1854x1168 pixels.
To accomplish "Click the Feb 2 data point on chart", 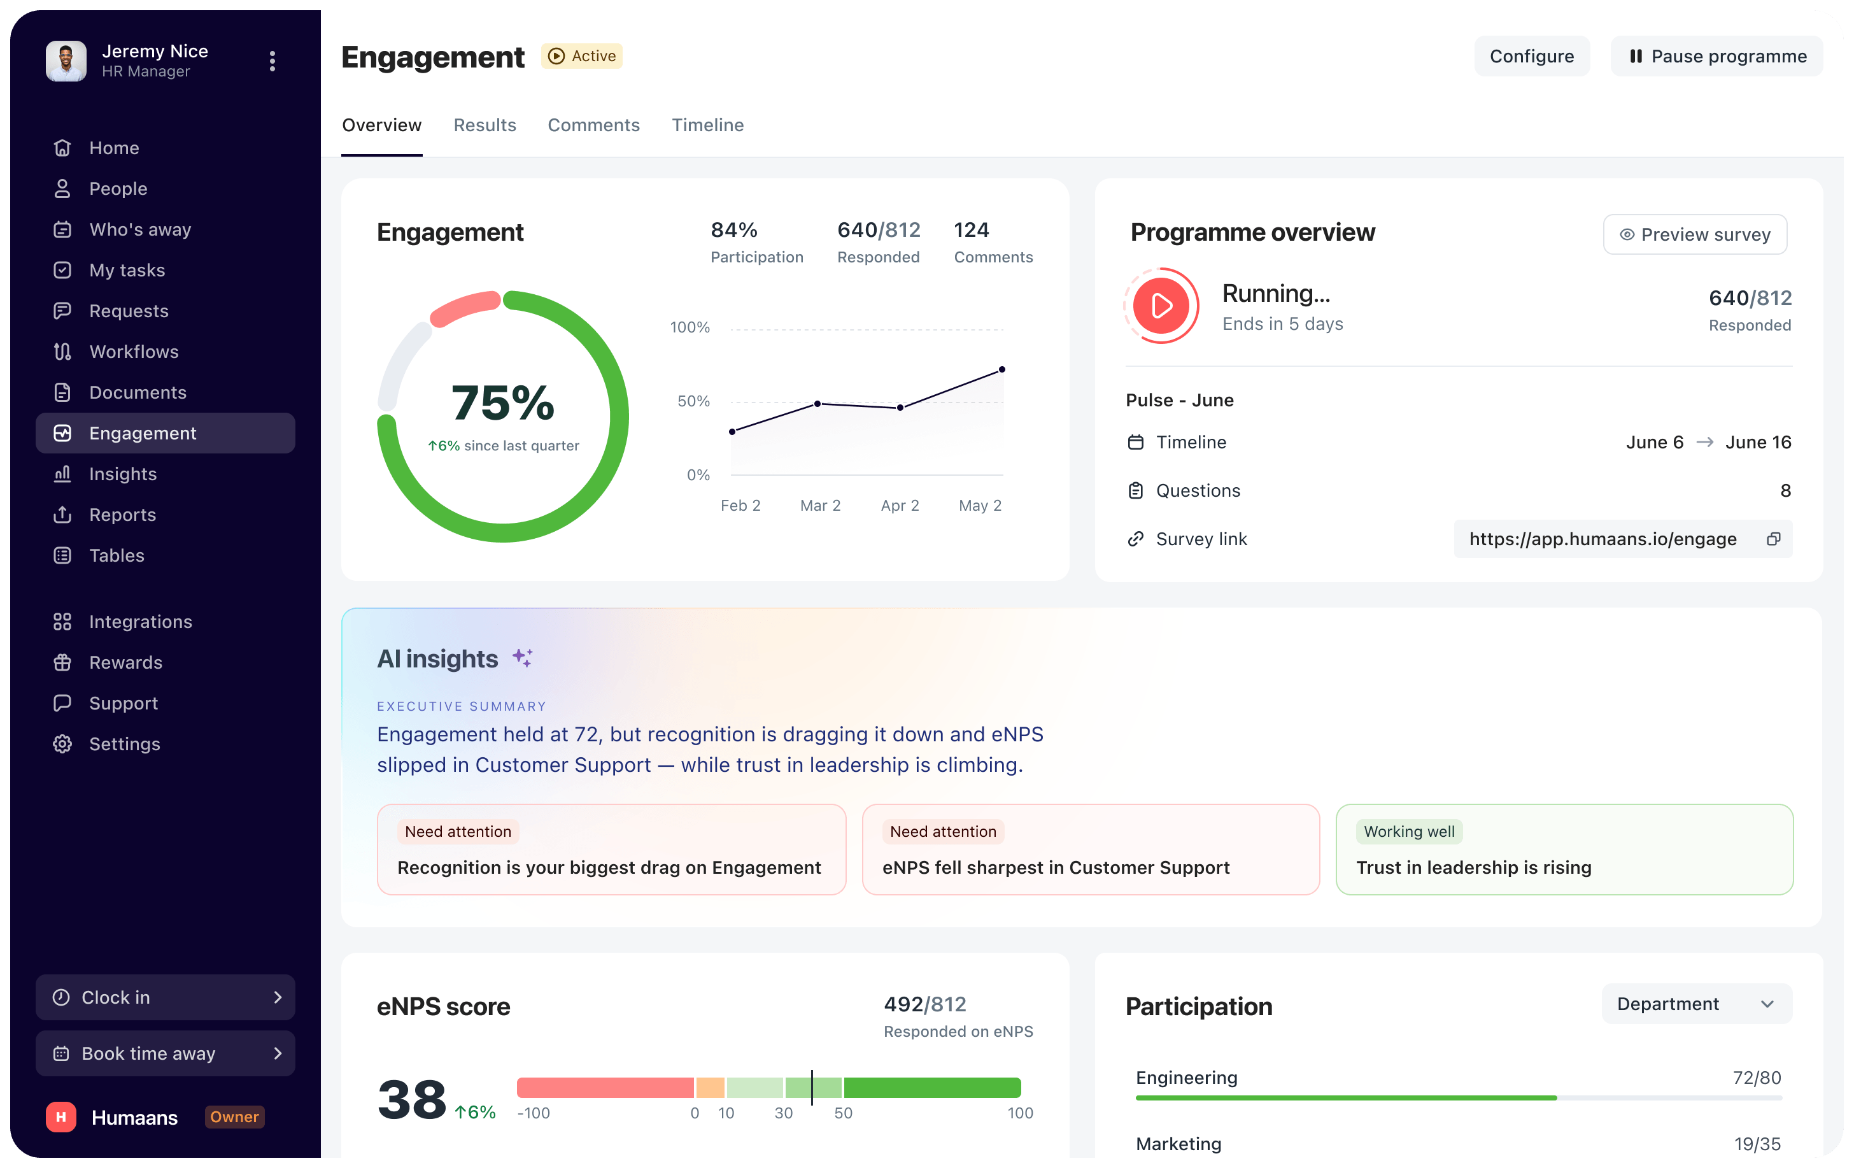I will coord(732,432).
